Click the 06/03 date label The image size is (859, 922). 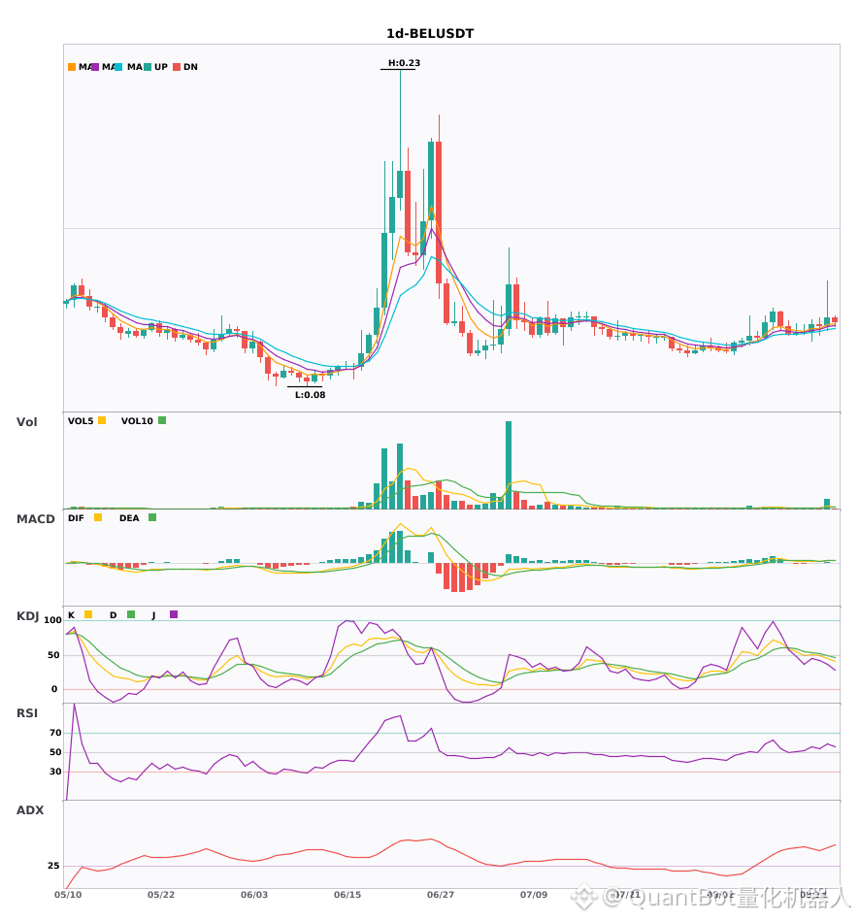pyautogui.click(x=254, y=895)
